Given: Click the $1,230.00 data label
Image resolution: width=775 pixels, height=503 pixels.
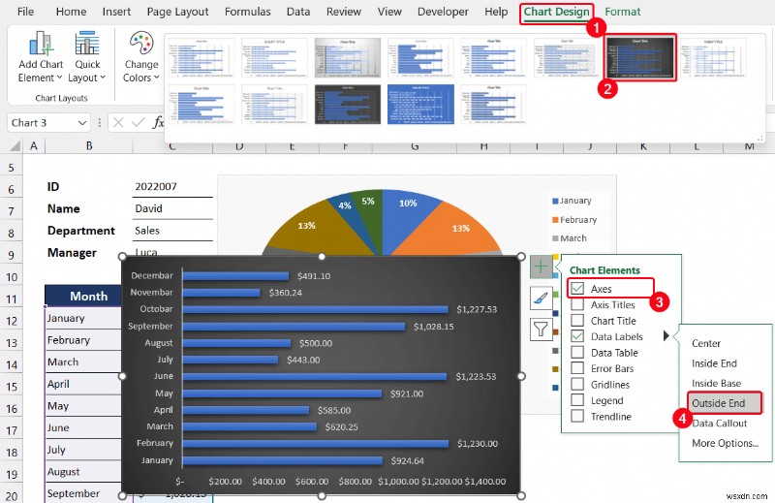Looking at the screenshot, I should (478, 444).
